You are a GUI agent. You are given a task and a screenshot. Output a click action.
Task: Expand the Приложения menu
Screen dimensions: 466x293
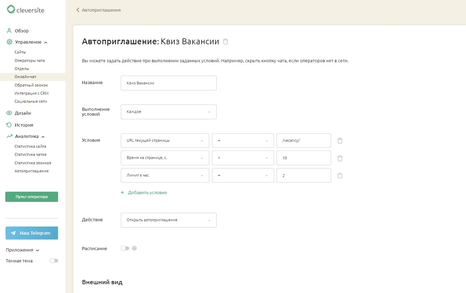pyautogui.click(x=23, y=250)
